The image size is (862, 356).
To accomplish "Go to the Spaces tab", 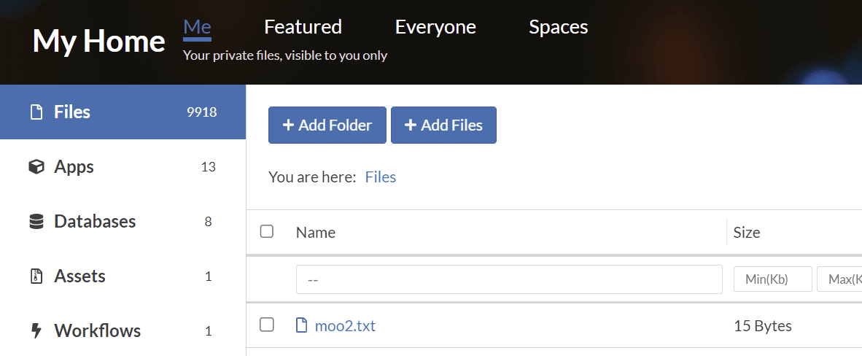I will point(558,27).
